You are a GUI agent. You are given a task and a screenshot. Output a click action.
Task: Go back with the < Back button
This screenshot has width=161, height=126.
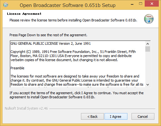click(x=92, y=117)
